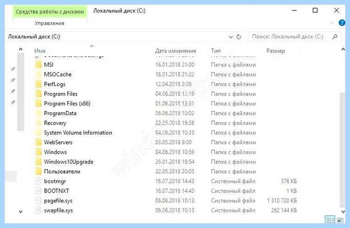Select the MSOCache folder icon
The width and height of the screenshot is (350, 228).
[38, 74]
